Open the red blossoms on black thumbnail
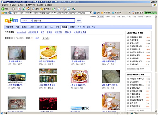This screenshot has height=115, width=158. click(x=48, y=104)
